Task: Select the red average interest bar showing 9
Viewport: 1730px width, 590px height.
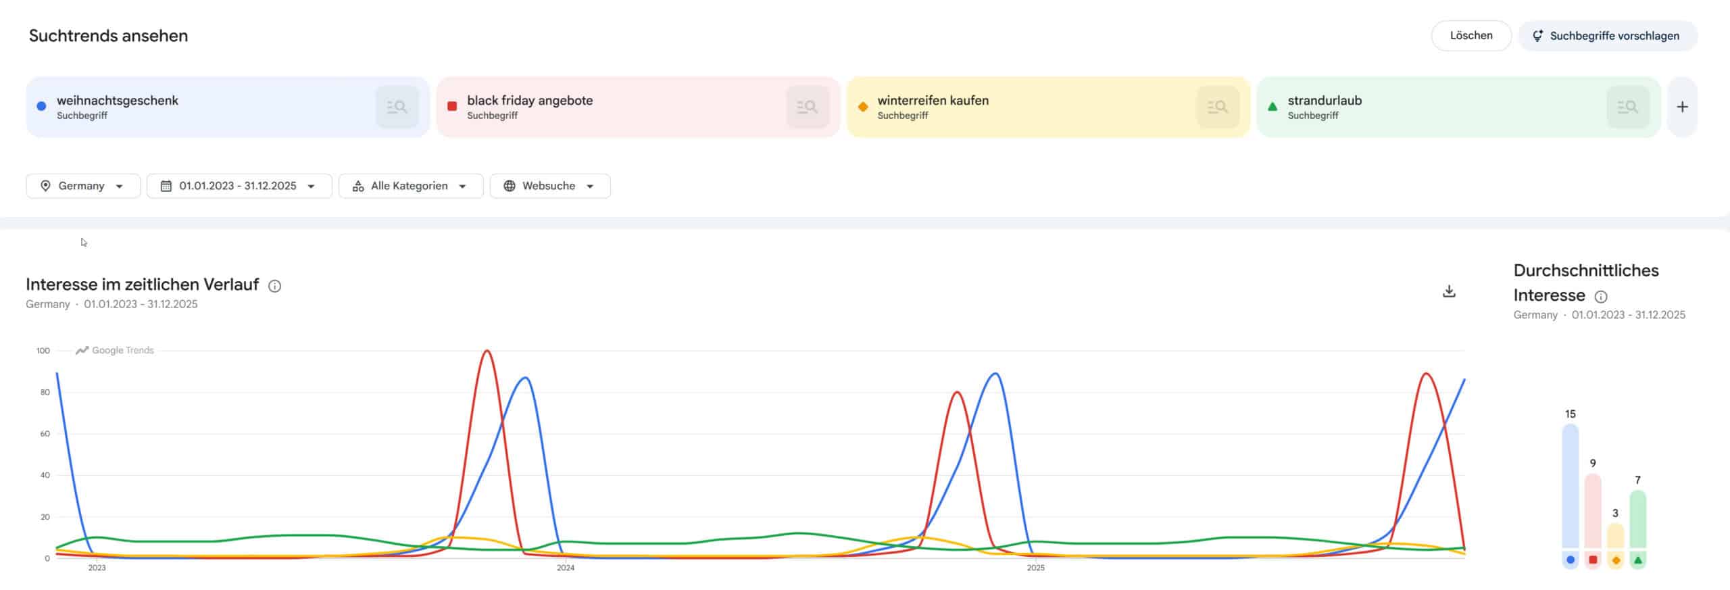Action: 1593,510
